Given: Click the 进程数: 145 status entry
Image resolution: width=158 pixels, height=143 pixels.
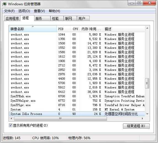Looking at the screenshot, I should tap(12, 138).
